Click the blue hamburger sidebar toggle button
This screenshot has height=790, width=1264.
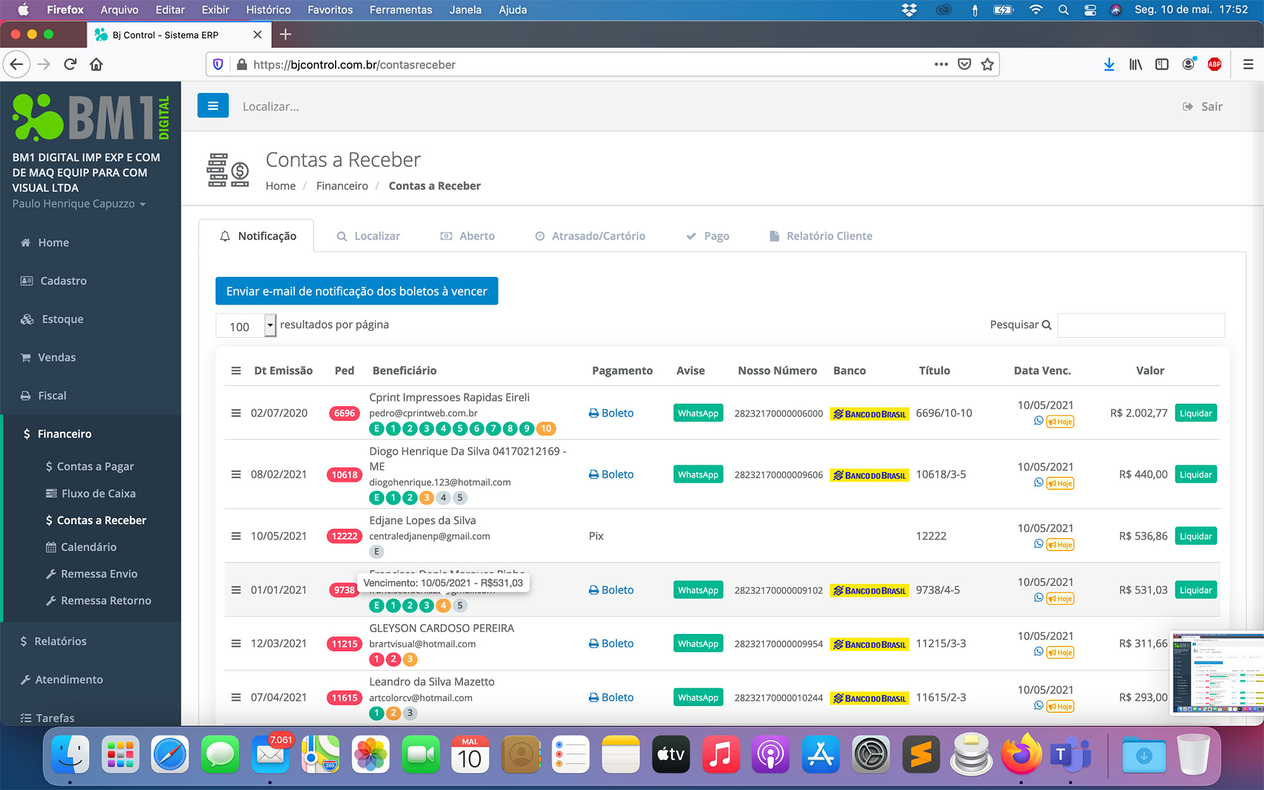coord(212,106)
